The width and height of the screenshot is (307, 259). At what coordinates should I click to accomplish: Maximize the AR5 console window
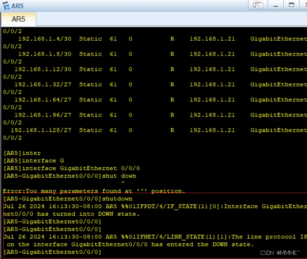[x=291, y=5]
